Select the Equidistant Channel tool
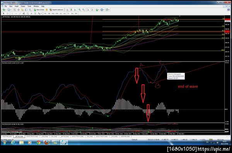 click(x=24, y=14)
